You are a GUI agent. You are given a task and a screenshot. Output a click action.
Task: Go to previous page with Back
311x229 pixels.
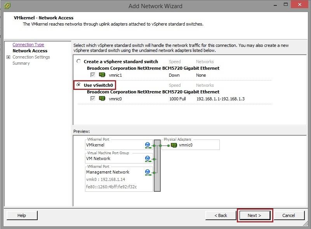click(221, 215)
